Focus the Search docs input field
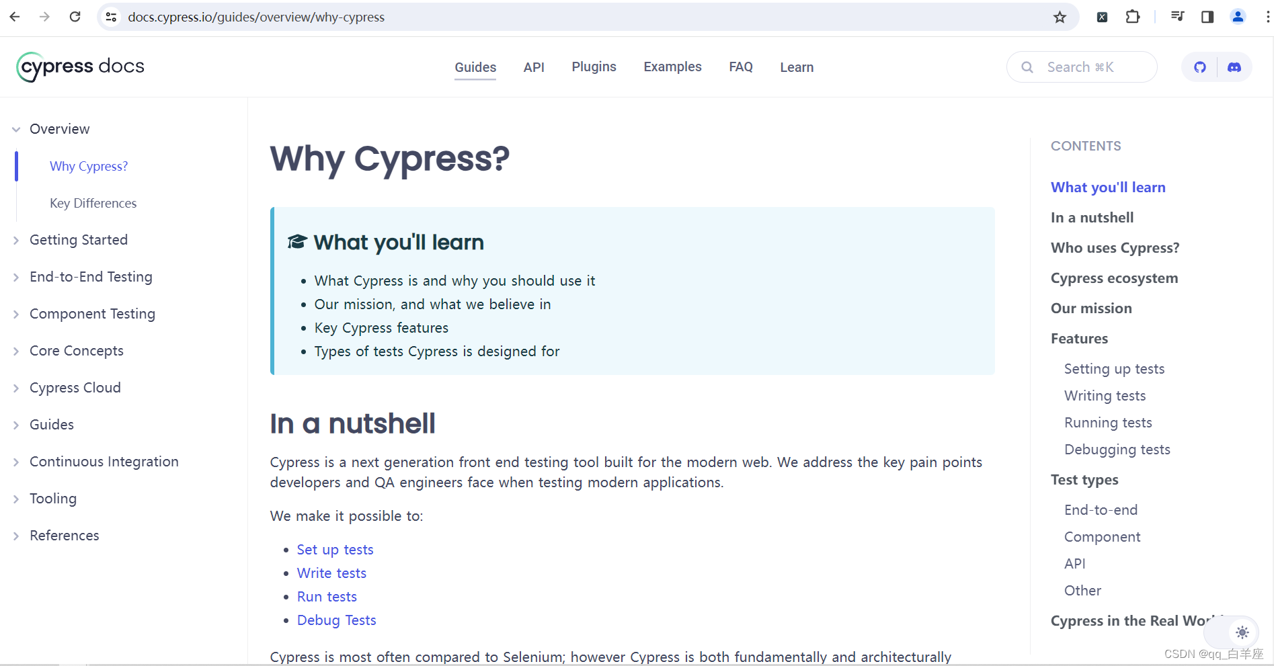The height and width of the screenshot is (666, 1274). (1082, 67)
